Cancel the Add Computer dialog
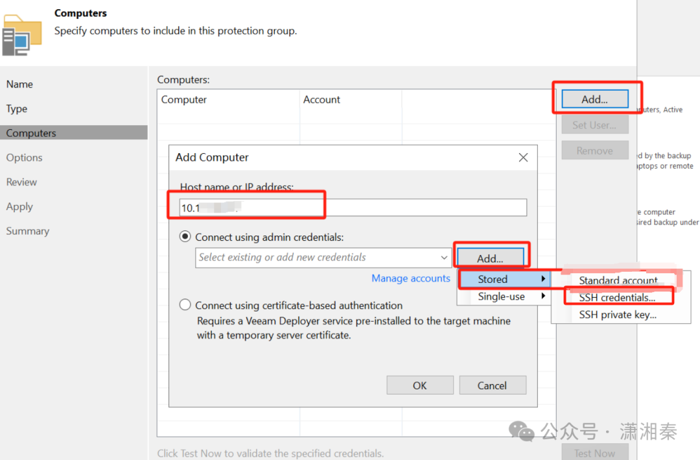Image resolution: width=700 pixels, height=460 pixels. point(492,385)
